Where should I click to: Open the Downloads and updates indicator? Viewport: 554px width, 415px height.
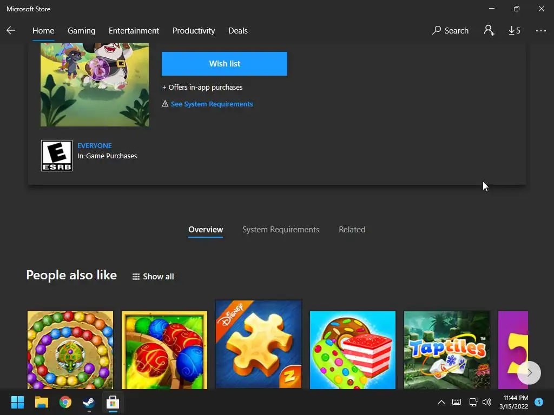(515, 31)
